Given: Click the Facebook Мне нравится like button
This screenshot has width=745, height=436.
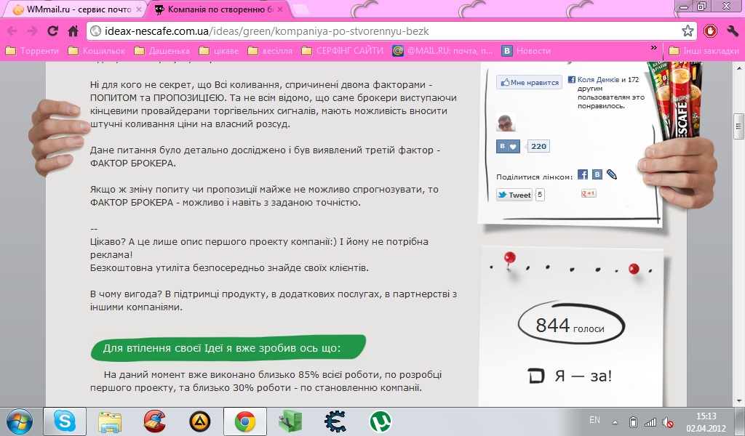Looking at the screenshot, I should coord(530,83).
